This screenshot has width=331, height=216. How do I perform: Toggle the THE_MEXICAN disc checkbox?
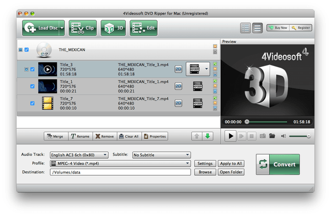[26, 50]
